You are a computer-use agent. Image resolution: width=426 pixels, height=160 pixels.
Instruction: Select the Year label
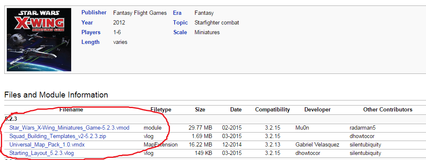[x=87, y=22]
